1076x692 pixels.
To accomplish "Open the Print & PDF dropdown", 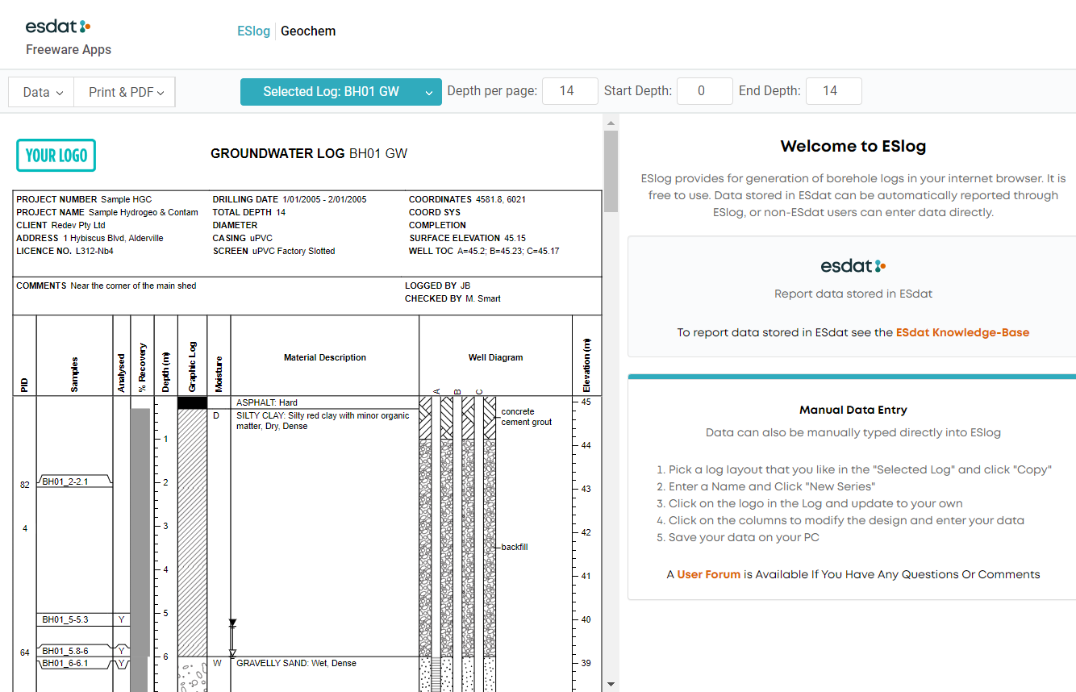I will pos(124,92).
